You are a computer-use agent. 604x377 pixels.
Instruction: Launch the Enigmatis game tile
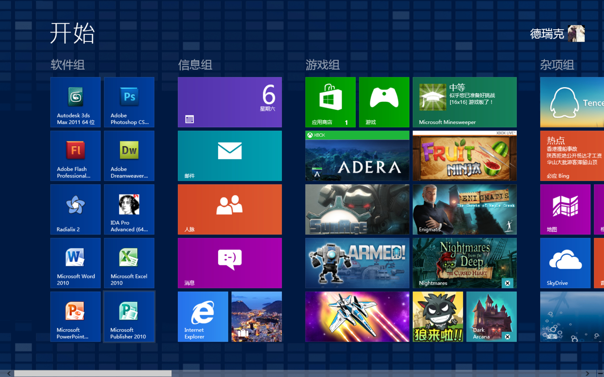point(465,210)
